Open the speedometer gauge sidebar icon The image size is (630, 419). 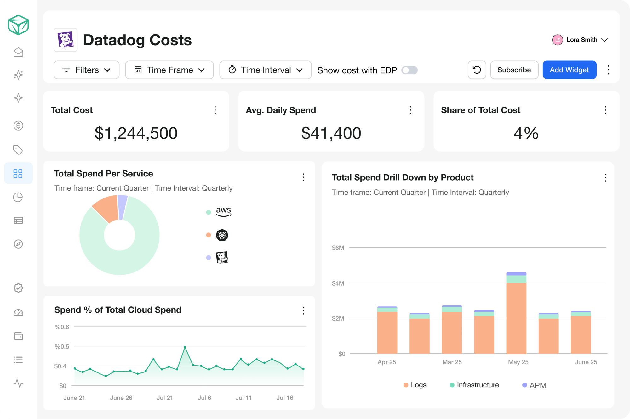coord(18,312)
